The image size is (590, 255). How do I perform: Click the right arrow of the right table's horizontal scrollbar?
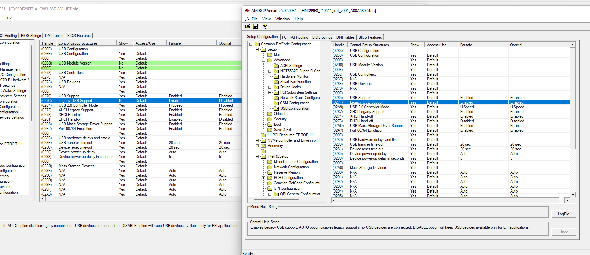pyautogui.click(x=567, y=200)
